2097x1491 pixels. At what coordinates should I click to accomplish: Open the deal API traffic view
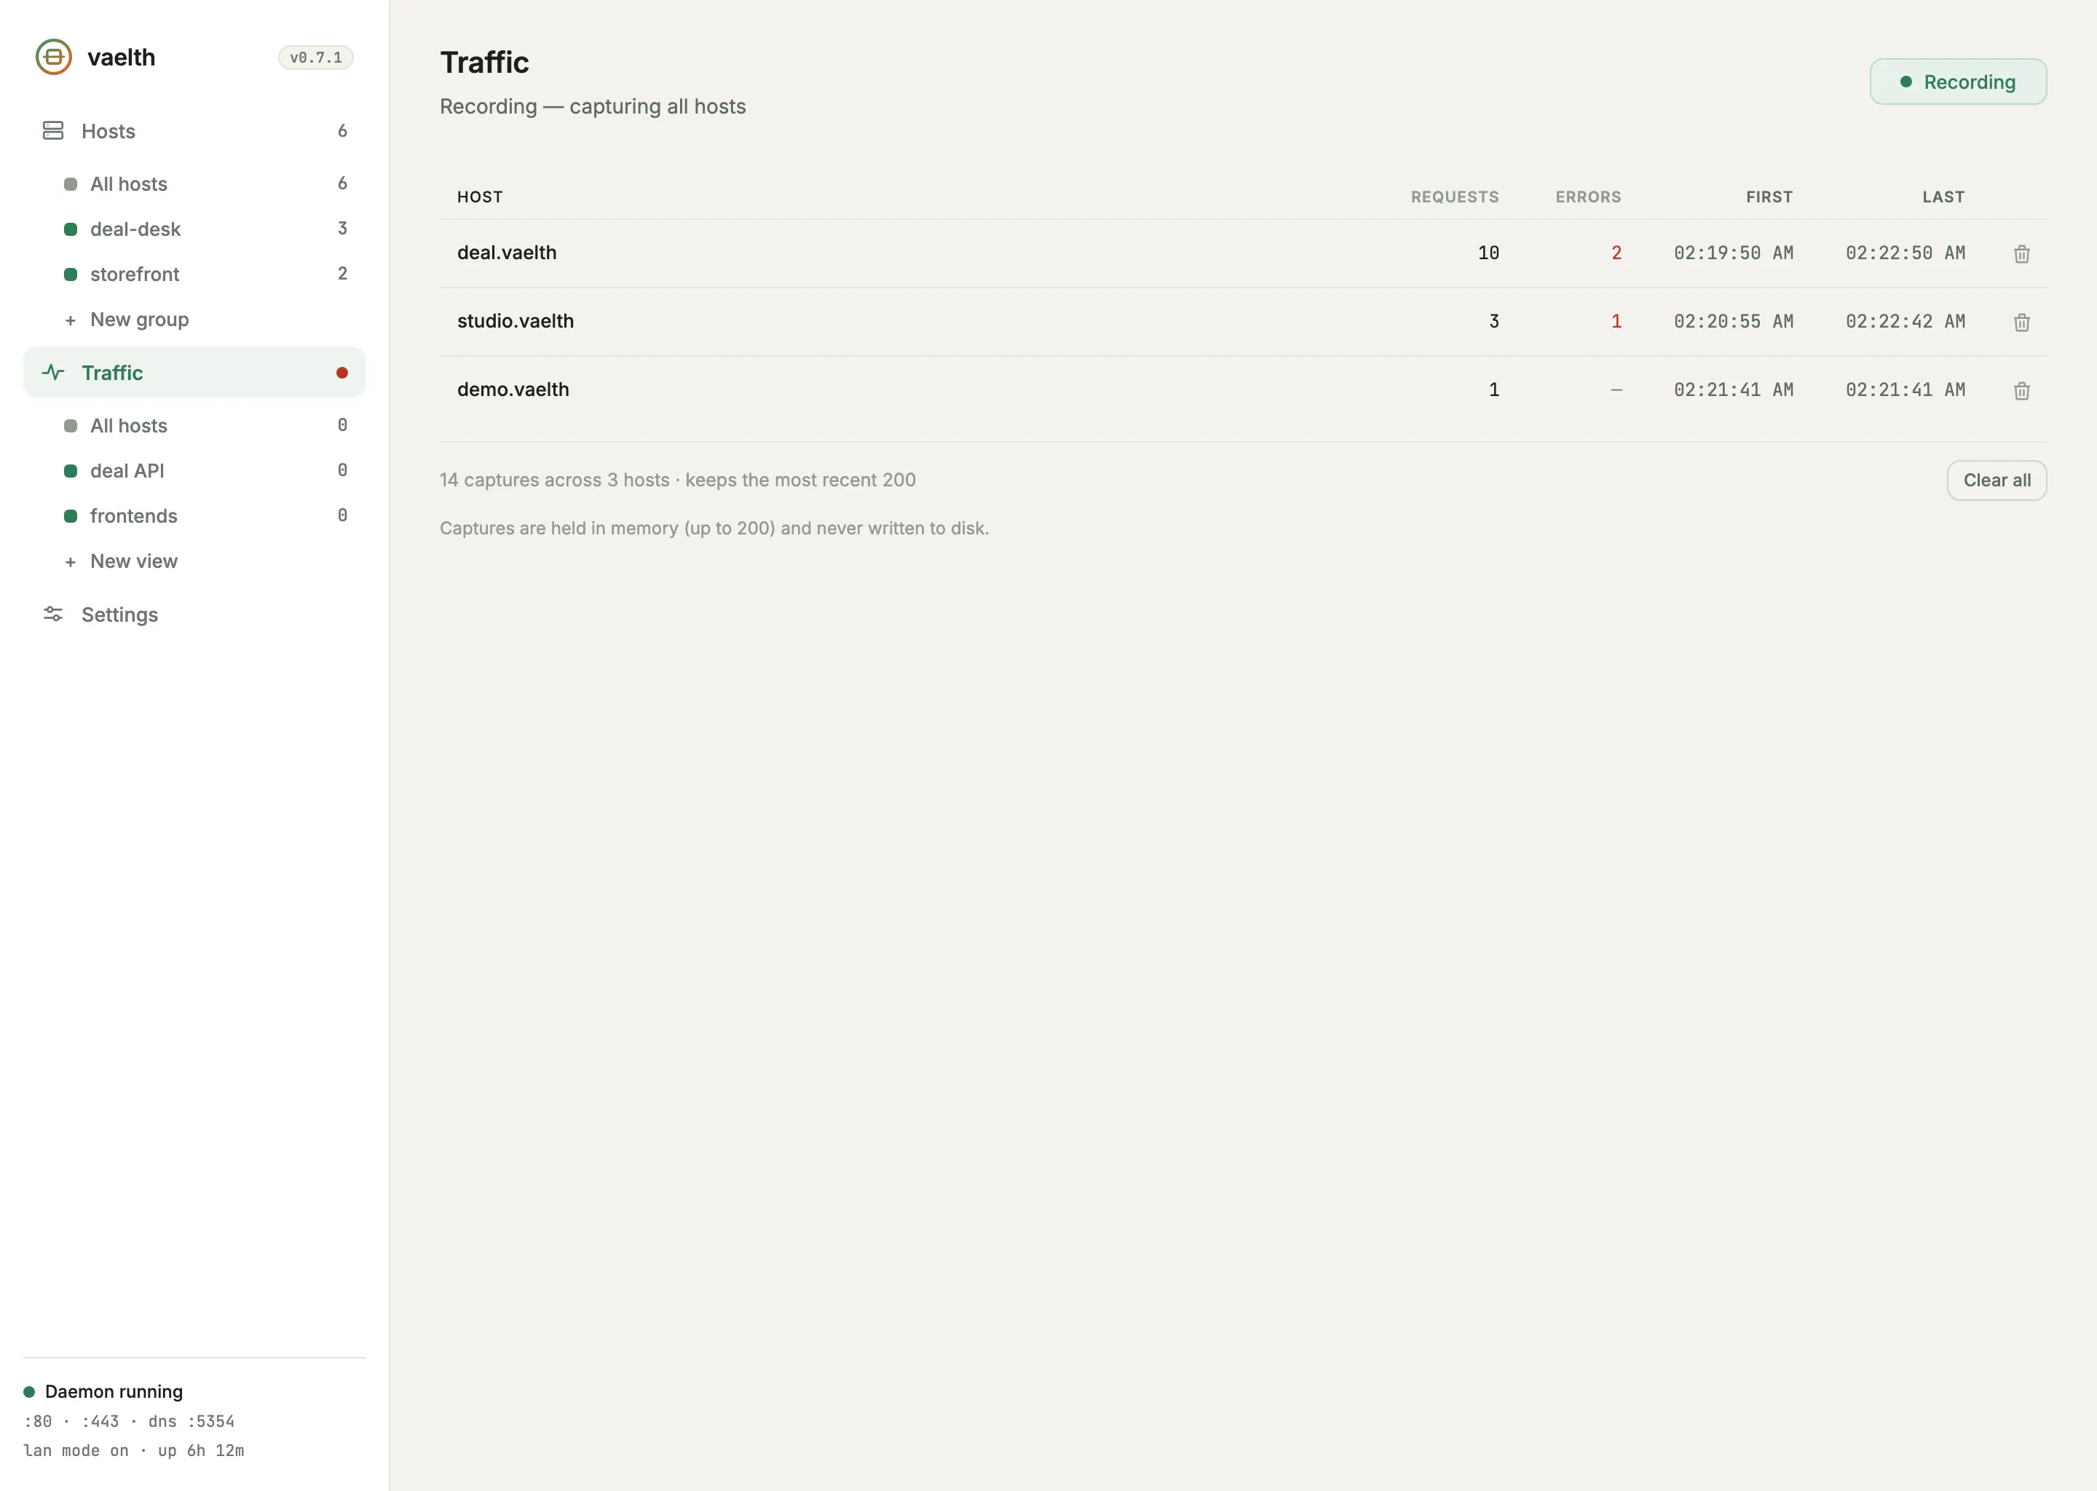205,470
